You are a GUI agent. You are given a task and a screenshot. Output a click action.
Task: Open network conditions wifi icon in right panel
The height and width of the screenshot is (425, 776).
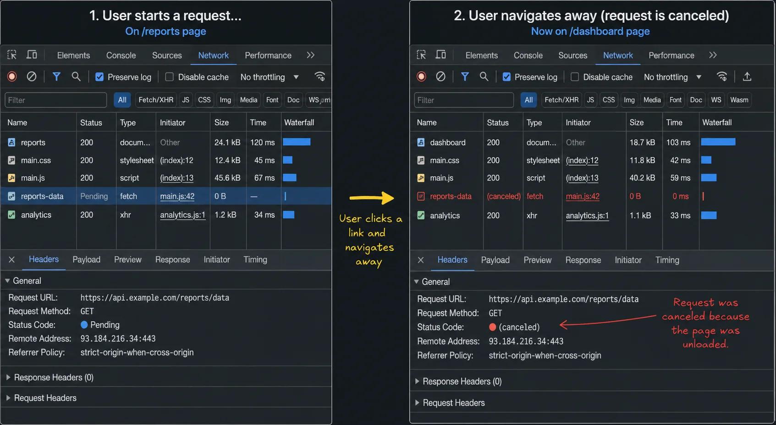point(722,76)
